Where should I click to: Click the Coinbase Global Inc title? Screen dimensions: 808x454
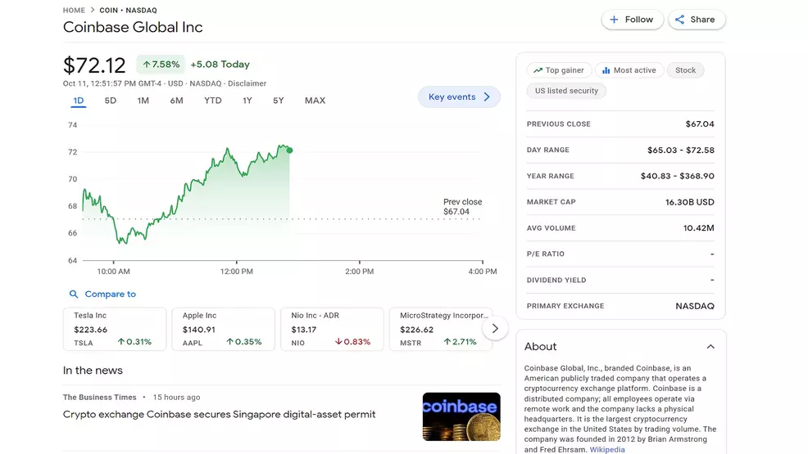[133, 27]
